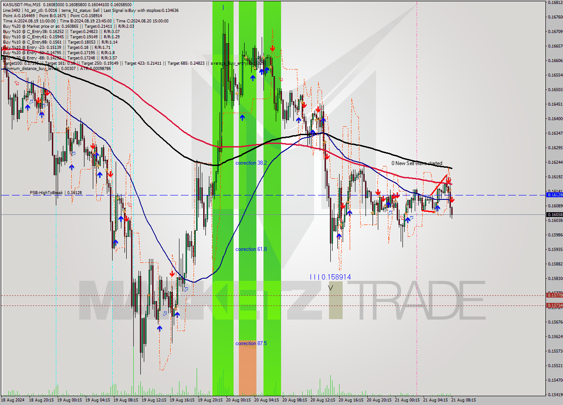Image resolution: width=563 pixels, height=405 pixels.
Task: Select the '| | | 0.158914' price annotation
Action: point(330,277)
